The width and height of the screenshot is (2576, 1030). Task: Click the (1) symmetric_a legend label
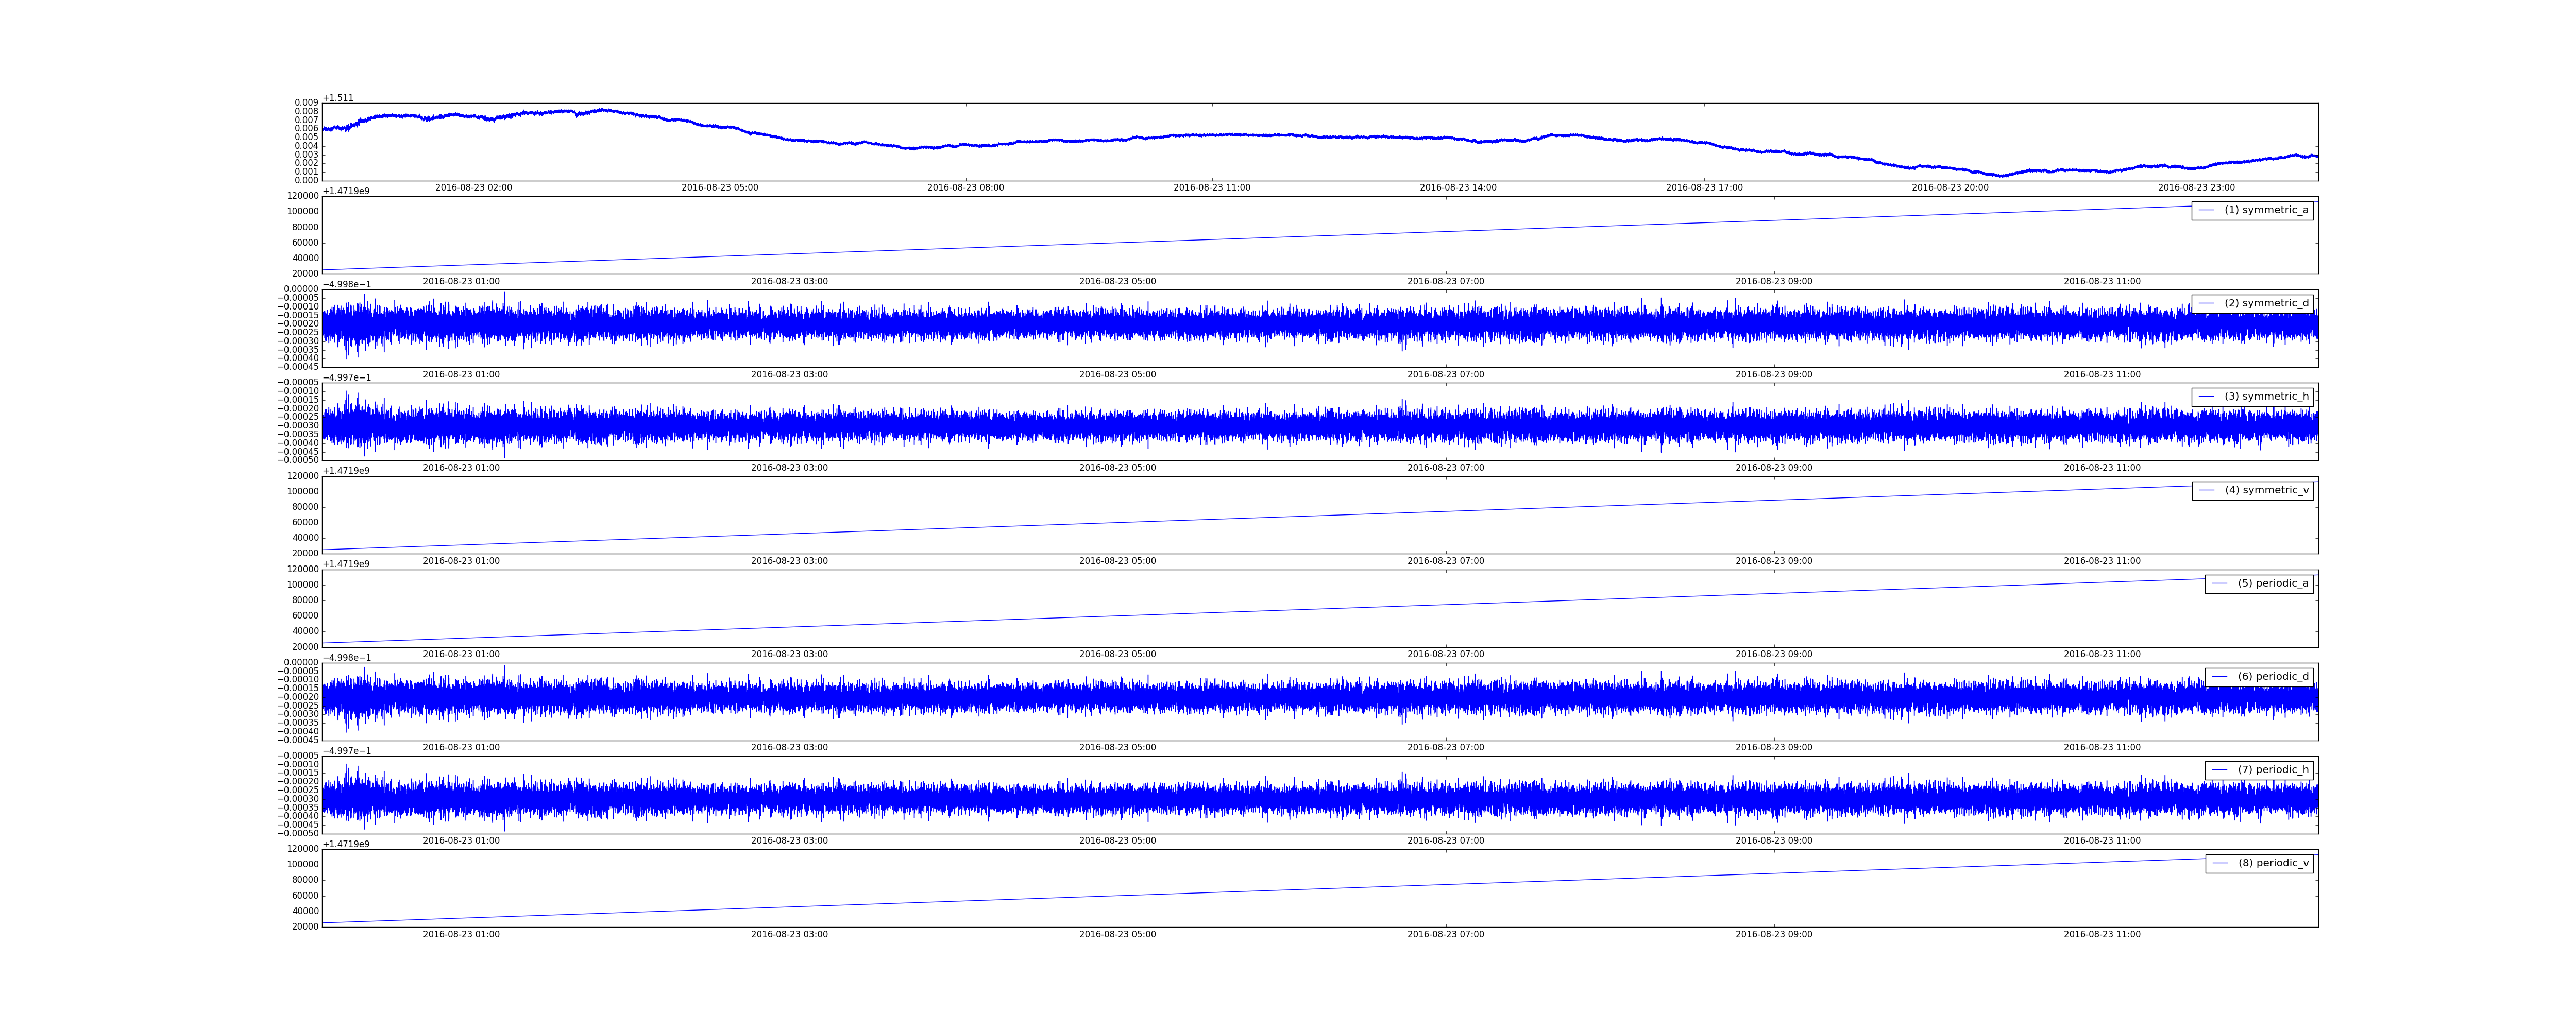click(2266, 210)
